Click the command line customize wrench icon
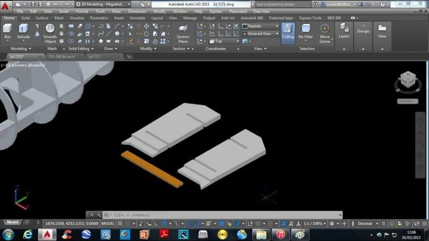 [99, 215]
